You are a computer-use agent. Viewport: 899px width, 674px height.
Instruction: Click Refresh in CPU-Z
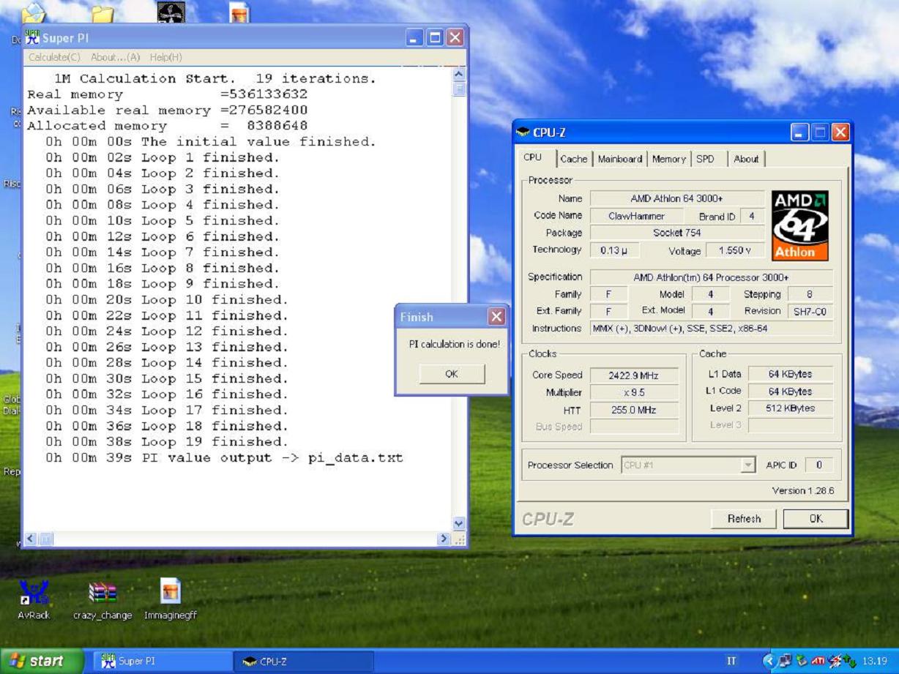744,519
